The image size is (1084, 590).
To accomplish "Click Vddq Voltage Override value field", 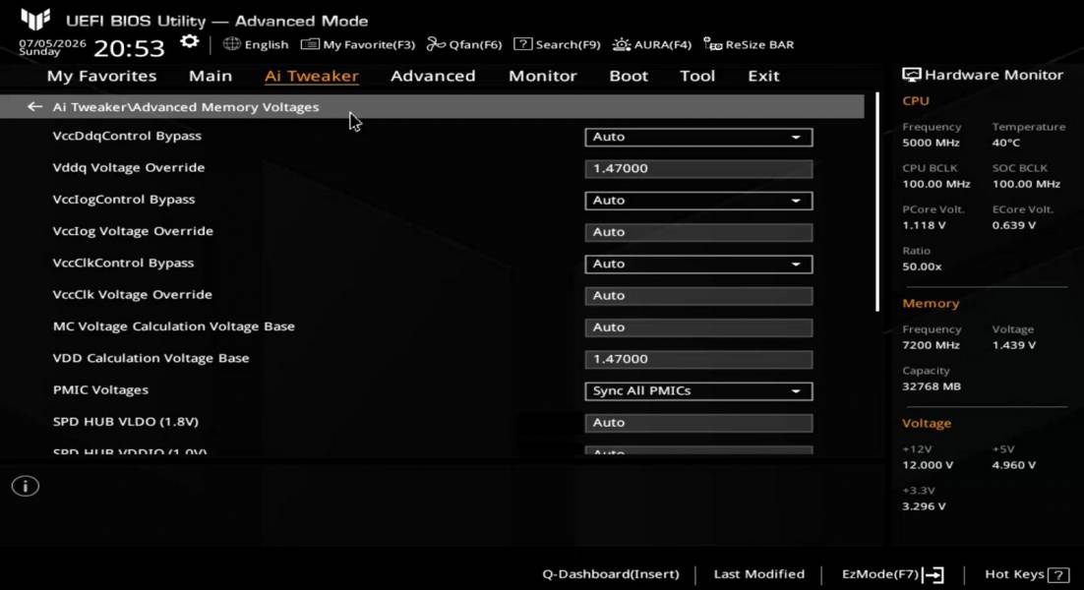I will (x=698, y=168).
